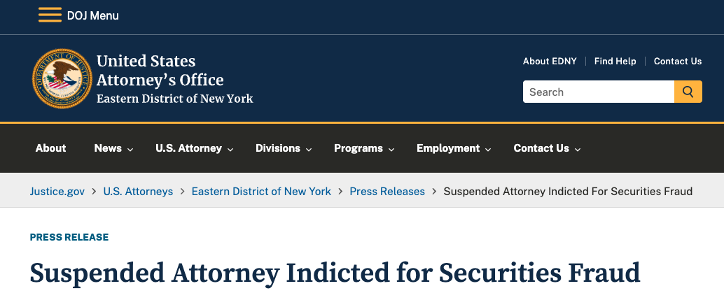Open Eastern District of New York breadcrumb

pos(261,192)
